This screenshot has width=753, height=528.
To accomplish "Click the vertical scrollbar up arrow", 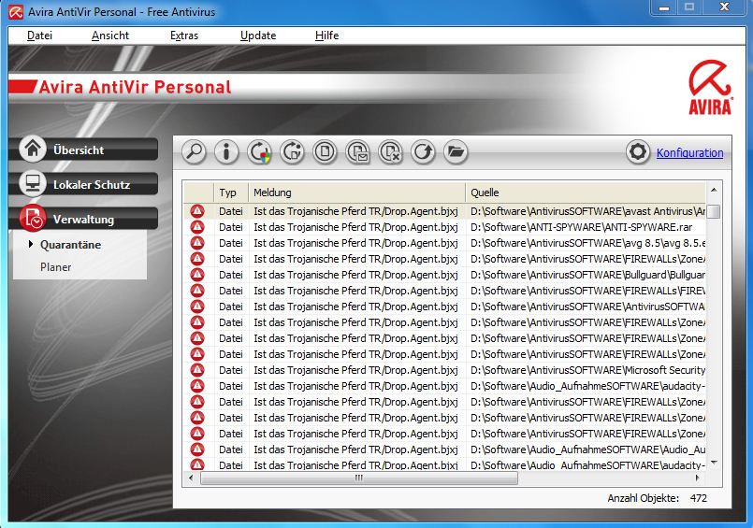I will point(714,191).
